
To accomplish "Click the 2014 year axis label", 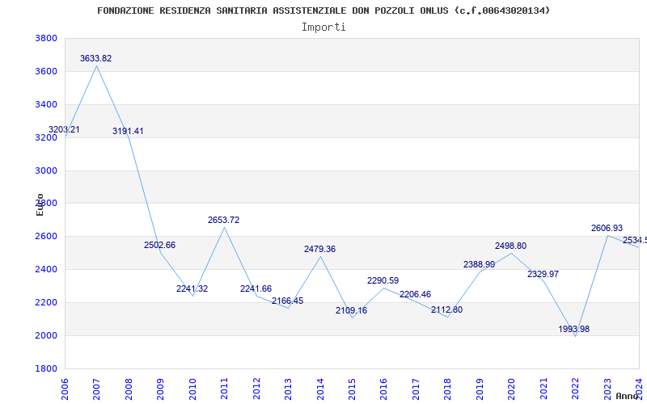I will point(320,389).
